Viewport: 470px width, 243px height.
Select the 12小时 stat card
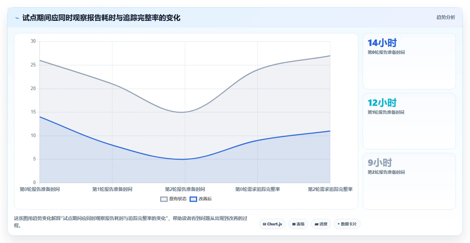pos(409,121)
